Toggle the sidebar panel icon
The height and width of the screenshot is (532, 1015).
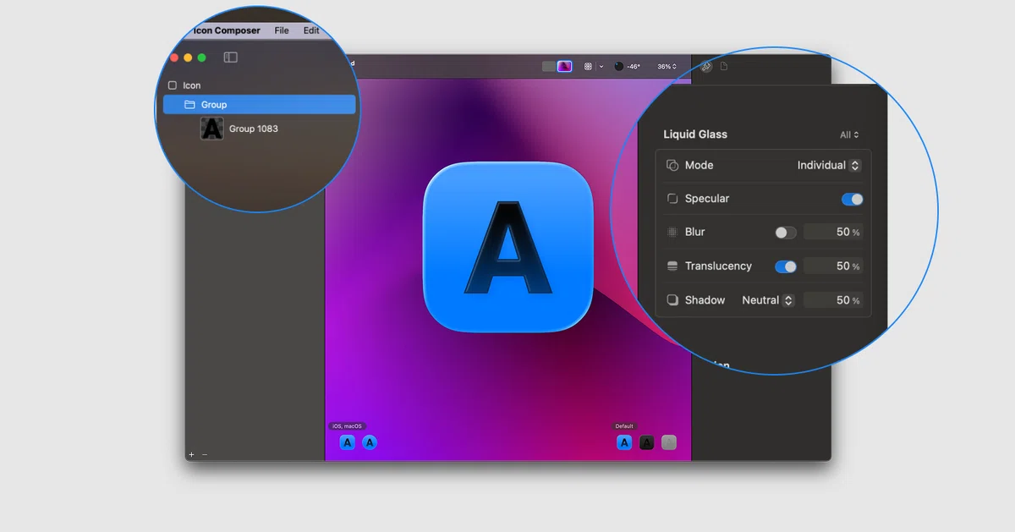[230, 58]
